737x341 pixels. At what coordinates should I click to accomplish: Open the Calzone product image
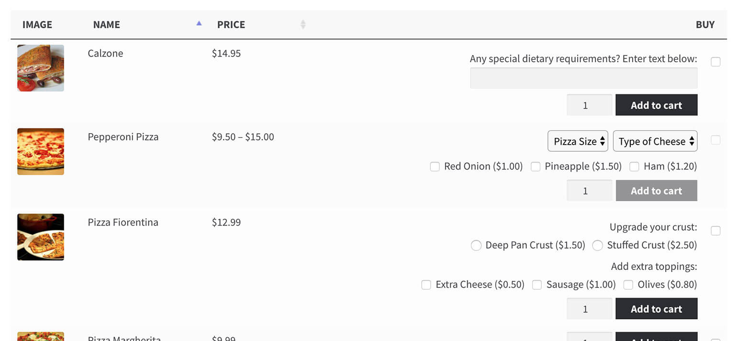41,68
